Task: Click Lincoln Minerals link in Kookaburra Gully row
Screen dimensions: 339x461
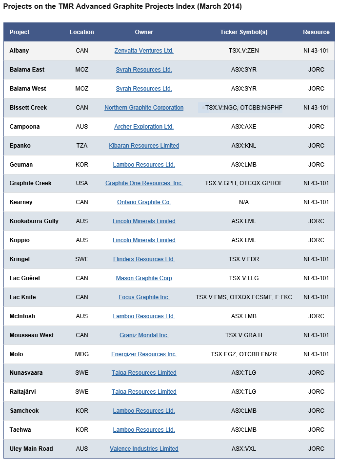Action: 144,221
